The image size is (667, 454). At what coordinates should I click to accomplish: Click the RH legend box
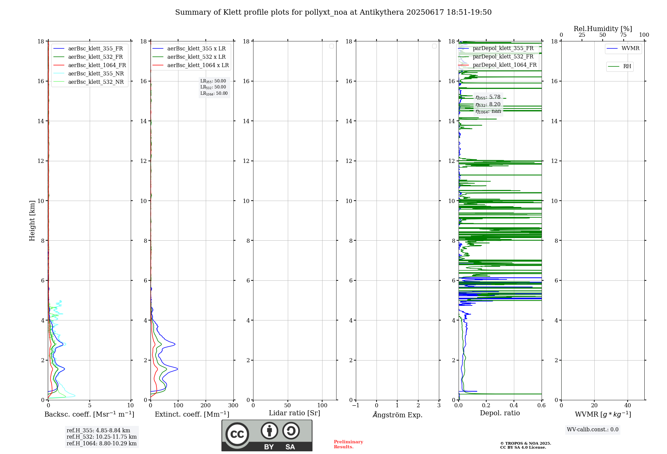[x=620, y=66]
